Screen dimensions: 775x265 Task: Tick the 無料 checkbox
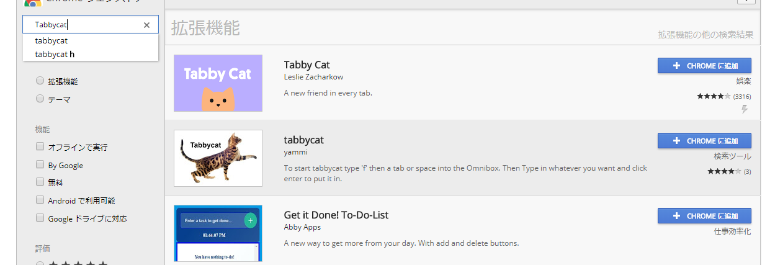pyautogui.click(x=40, y=182)
